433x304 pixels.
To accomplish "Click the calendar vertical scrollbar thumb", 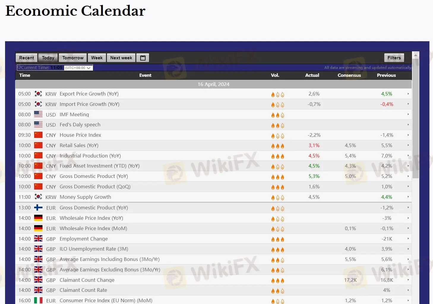I will 416,119.
